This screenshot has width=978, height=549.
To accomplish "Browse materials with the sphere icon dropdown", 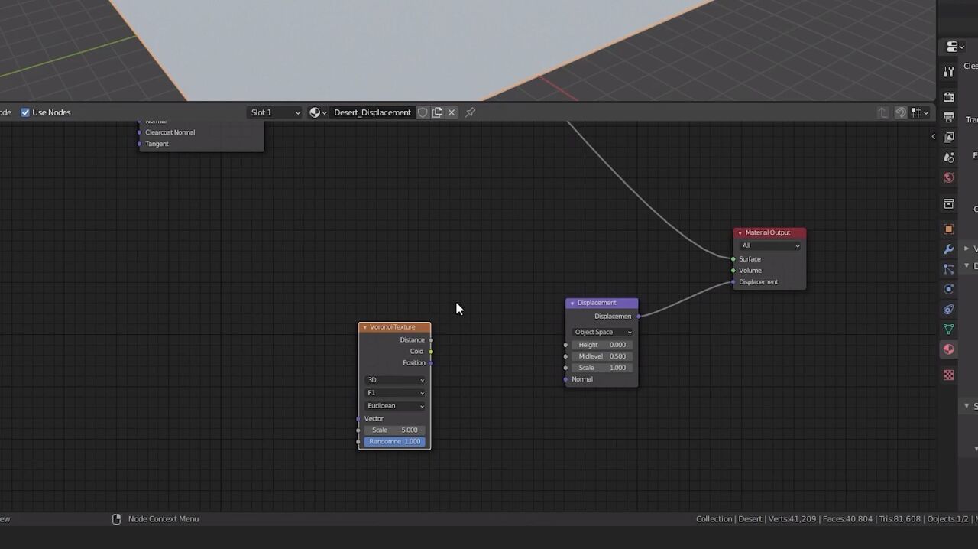I will point(318,112).
